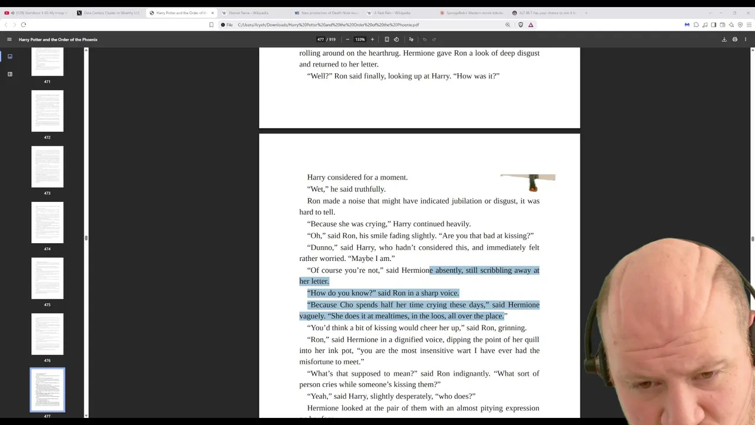755x425 pixels.
Task: Open the Brave Shields icon
Action: click(520, 25)
